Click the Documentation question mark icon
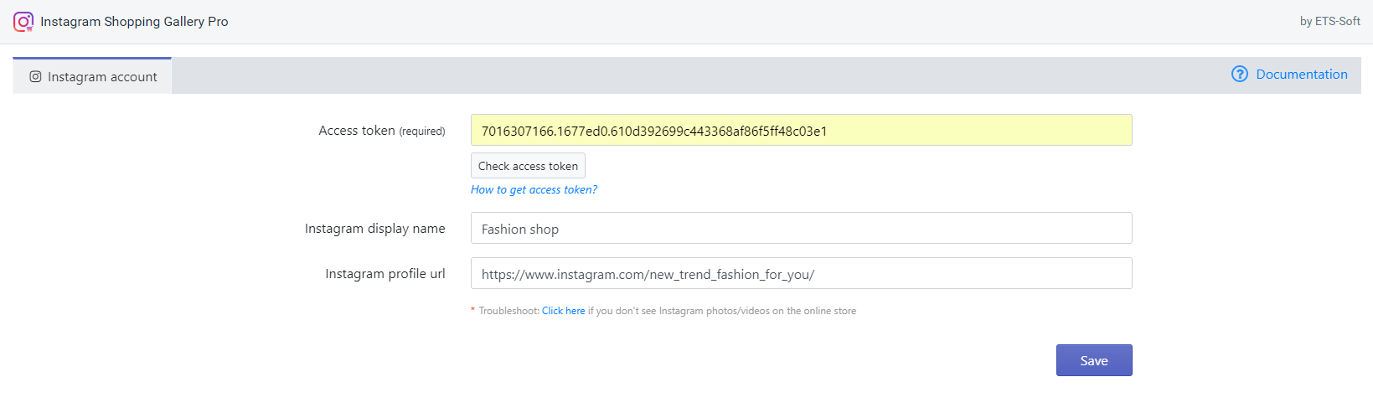 pos(1240,74)
